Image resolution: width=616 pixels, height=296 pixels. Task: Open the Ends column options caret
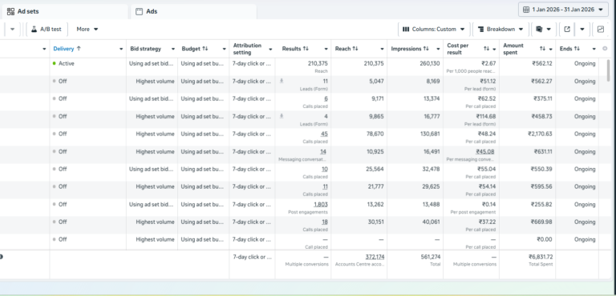(x=594, y=49)
